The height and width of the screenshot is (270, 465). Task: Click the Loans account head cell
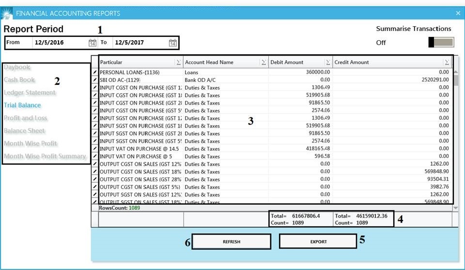pyautogui.click(x=226, y=72)
